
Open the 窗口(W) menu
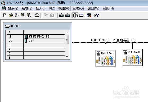pyautogui.click(x=93, y=8)
